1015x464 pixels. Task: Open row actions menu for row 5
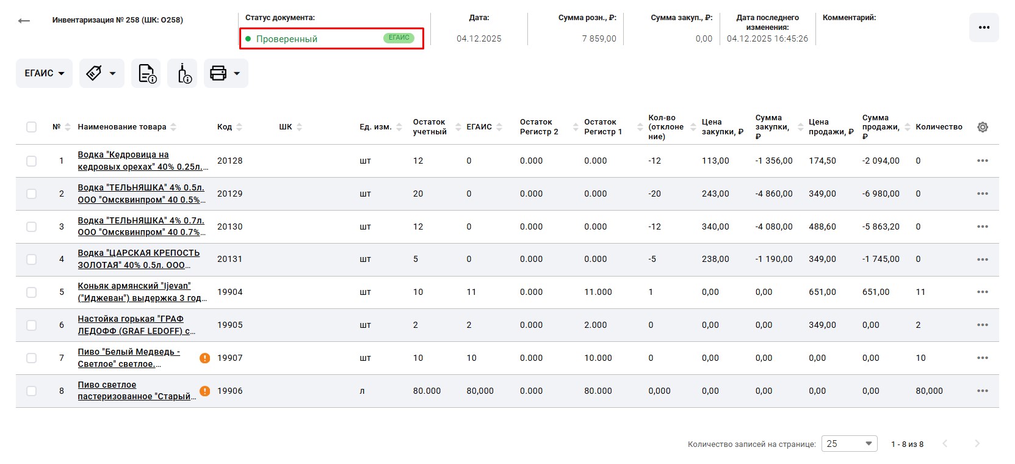tap(982, 292)
